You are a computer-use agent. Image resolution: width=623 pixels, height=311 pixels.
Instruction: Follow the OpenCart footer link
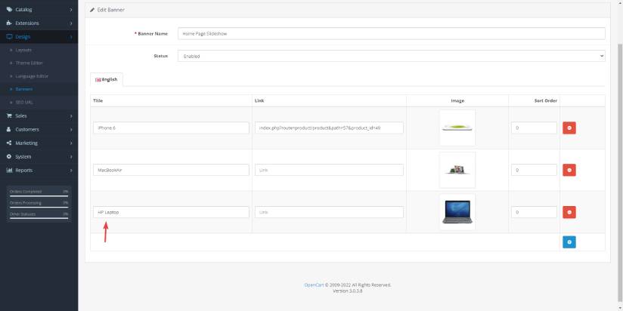coord(313,285)
